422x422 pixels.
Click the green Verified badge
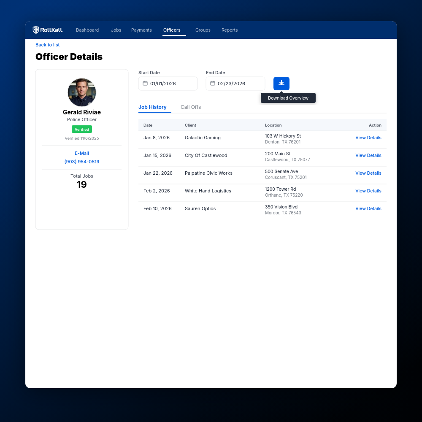[x=82, y=129]
